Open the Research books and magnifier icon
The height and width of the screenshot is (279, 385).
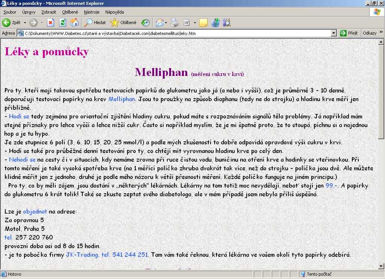click(227, 23)
